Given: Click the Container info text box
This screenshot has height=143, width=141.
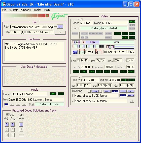Looking at the screenshot, I should [x=34, y=51].
